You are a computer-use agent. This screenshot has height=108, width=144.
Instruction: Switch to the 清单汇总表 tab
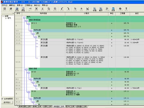tap(37, 106)
